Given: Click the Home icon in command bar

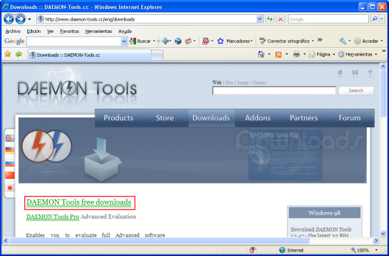Looking at the screenshot, I should coord(261,54).
